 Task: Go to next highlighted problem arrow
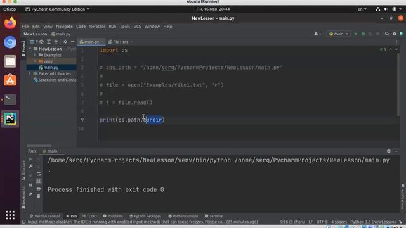[x=396, y=49]
